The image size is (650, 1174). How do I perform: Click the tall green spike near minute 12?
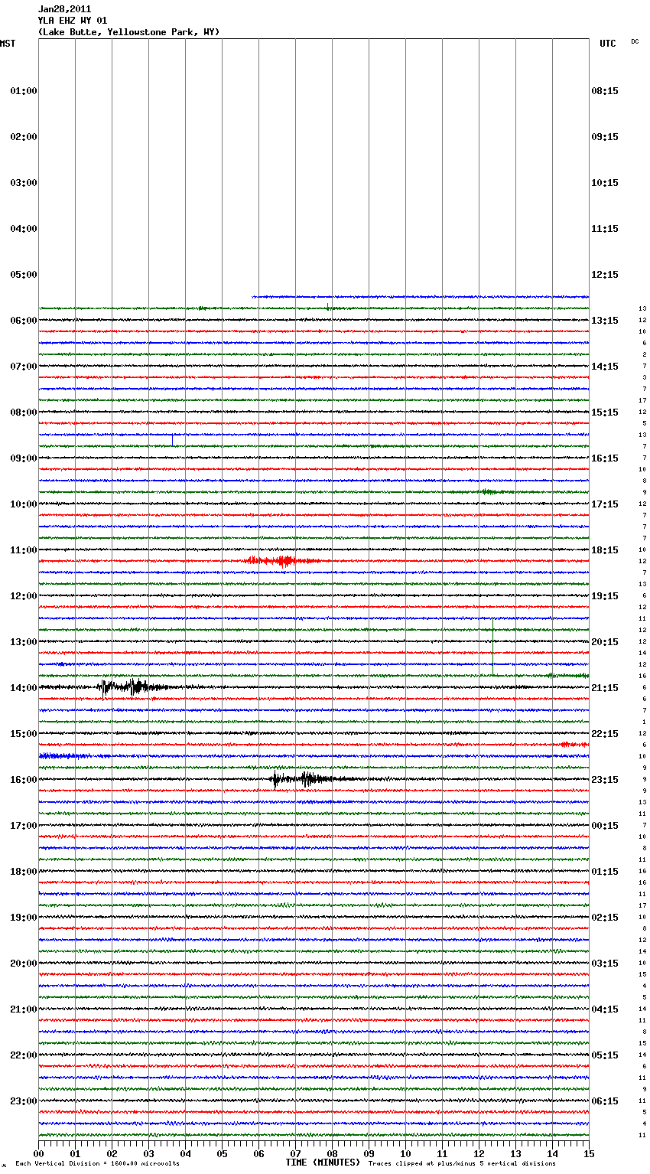pyautogui.click(x=492, y=647)
